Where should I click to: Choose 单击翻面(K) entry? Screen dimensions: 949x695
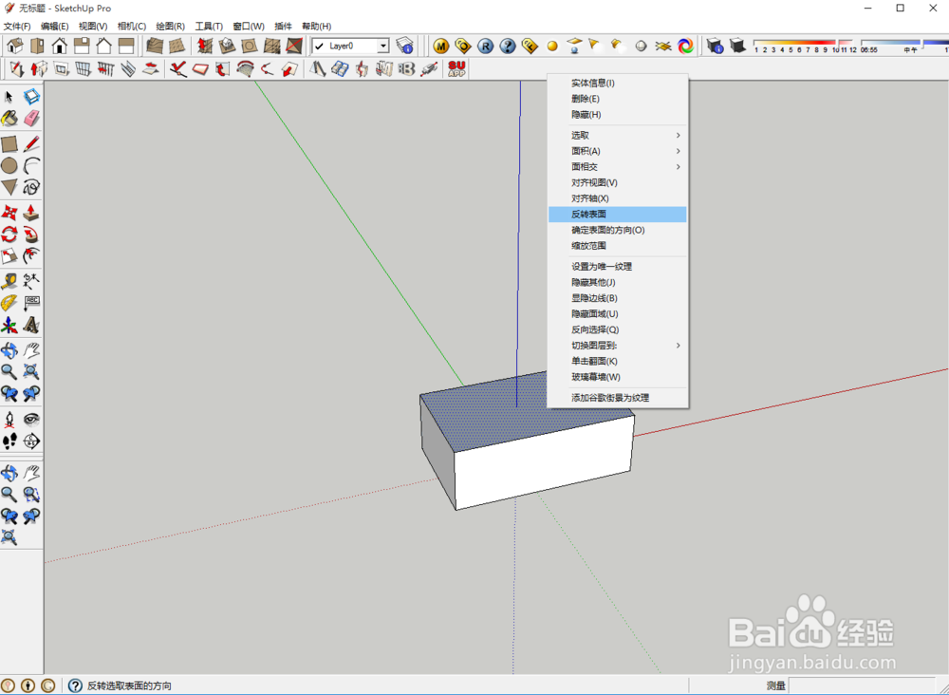[618, 361]
